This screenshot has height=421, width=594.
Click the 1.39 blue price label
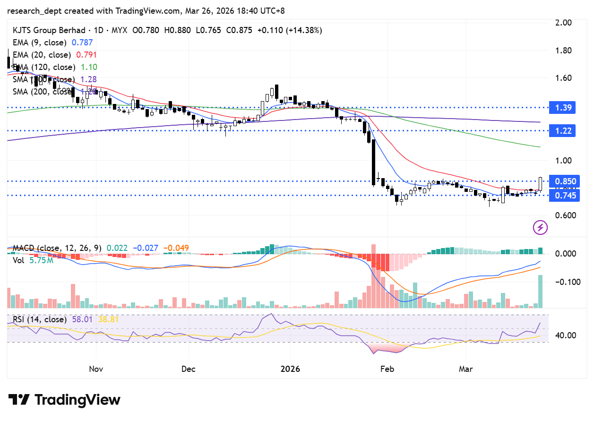(565, 108)
